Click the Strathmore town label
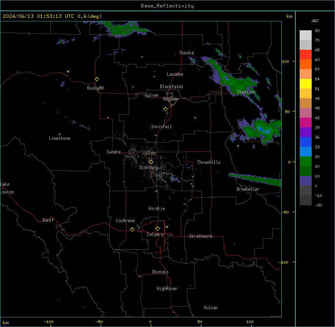The height and width of the screenshot is (327, 335). pyautogui.click(x=201, y=236)
